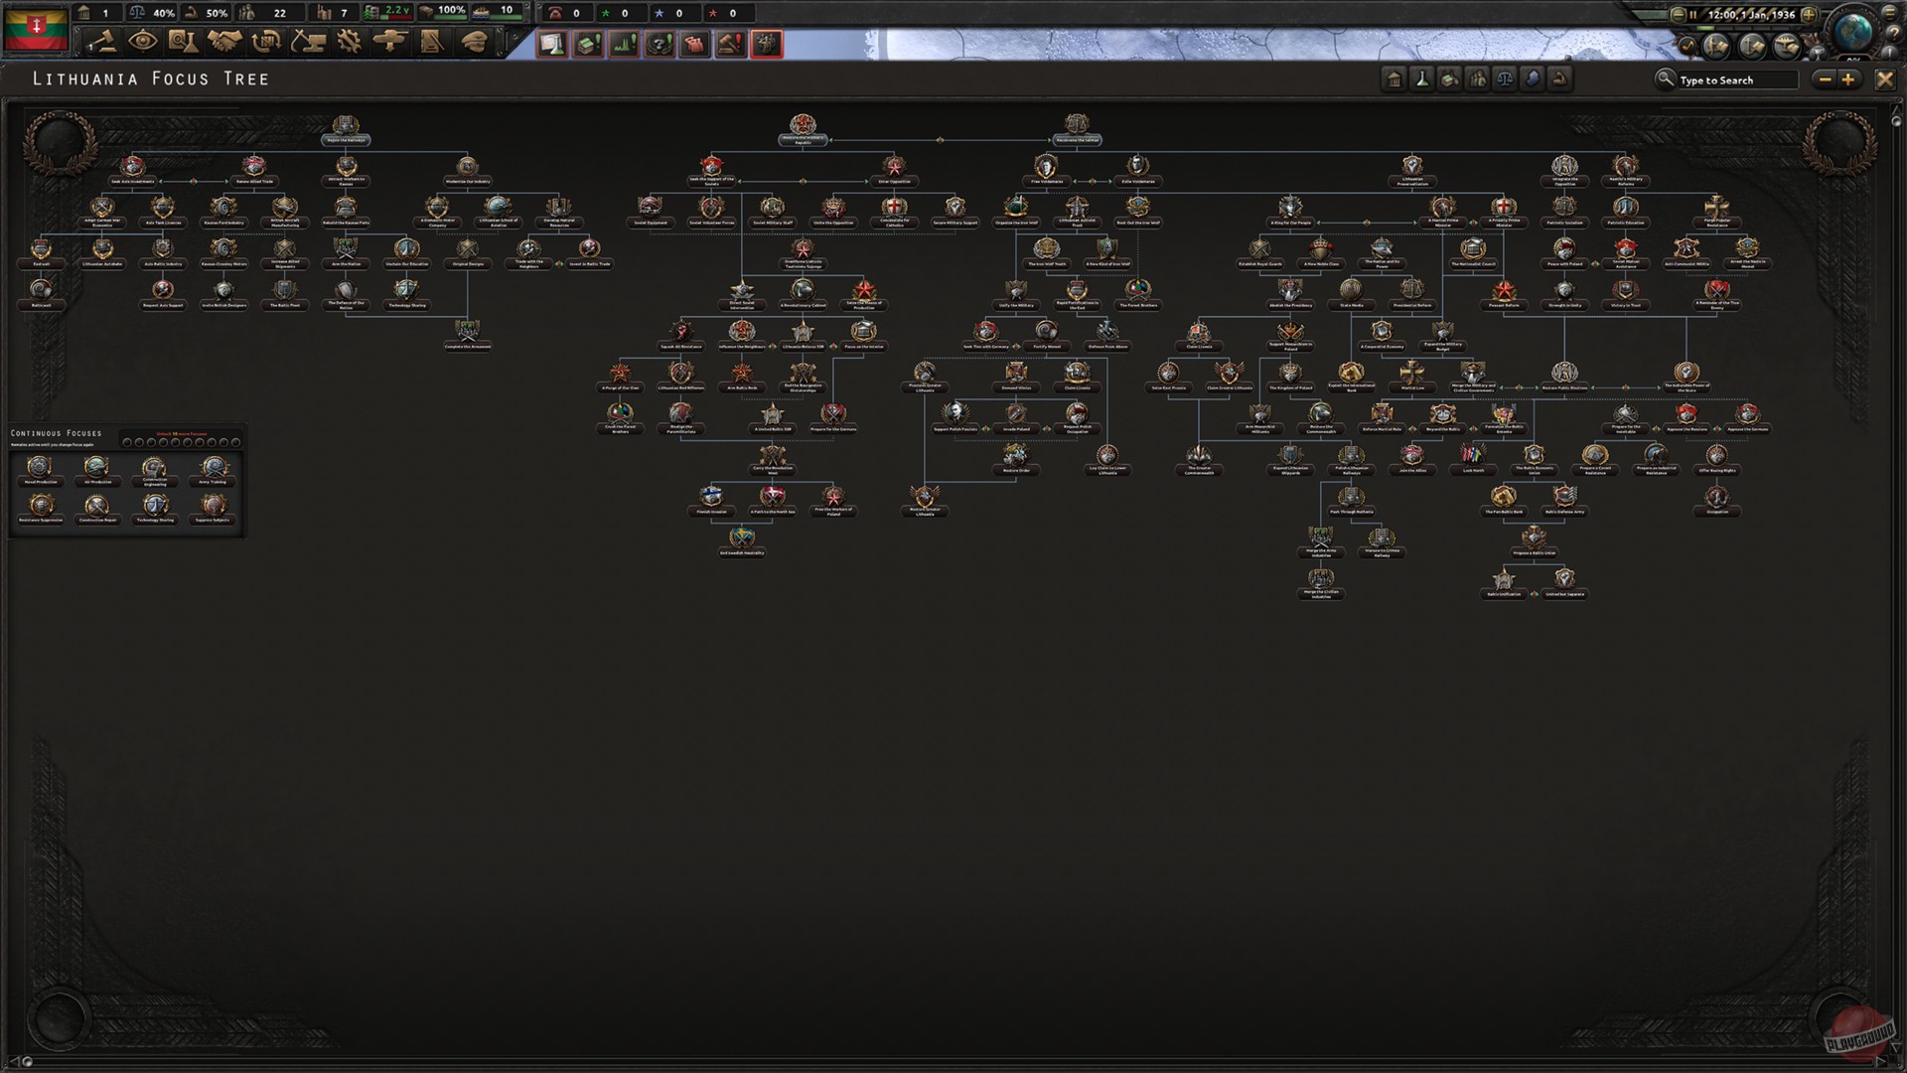Screen dimensions: 1907x1073
Task: Open the Air map mode tab
Action: tap(1786, 46)
